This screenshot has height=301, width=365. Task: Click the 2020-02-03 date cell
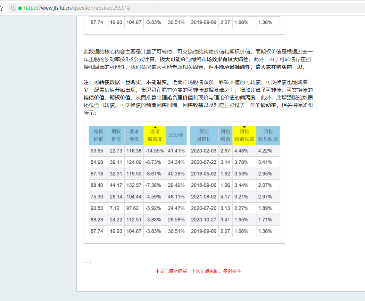pyautogui.click(x=204, y=151)
